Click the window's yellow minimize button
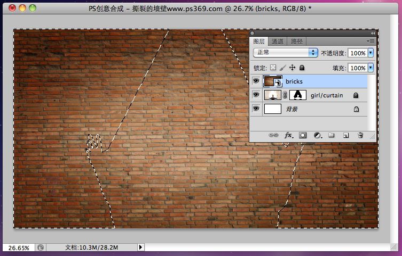Viewport: 402px width, 256px height. (x=22, y=8)
